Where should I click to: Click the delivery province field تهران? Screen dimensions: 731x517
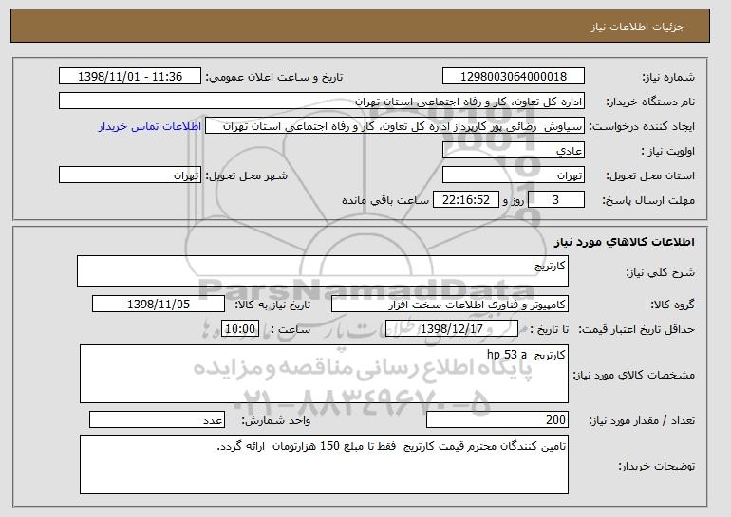[514, 175]
